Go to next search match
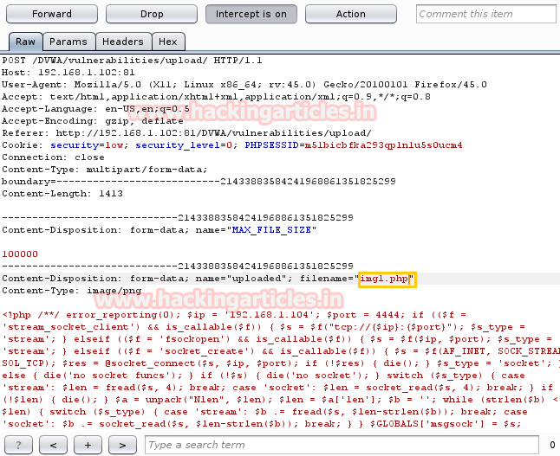560x456 pixels. click(122, 445)
